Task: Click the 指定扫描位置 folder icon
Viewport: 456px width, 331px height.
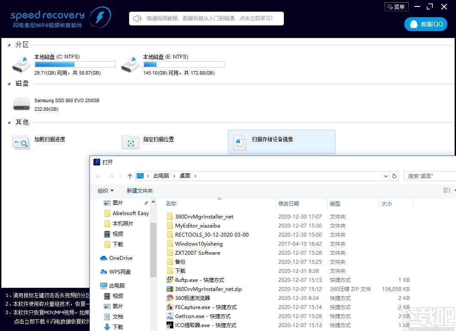Action: [x=130, y=142]
